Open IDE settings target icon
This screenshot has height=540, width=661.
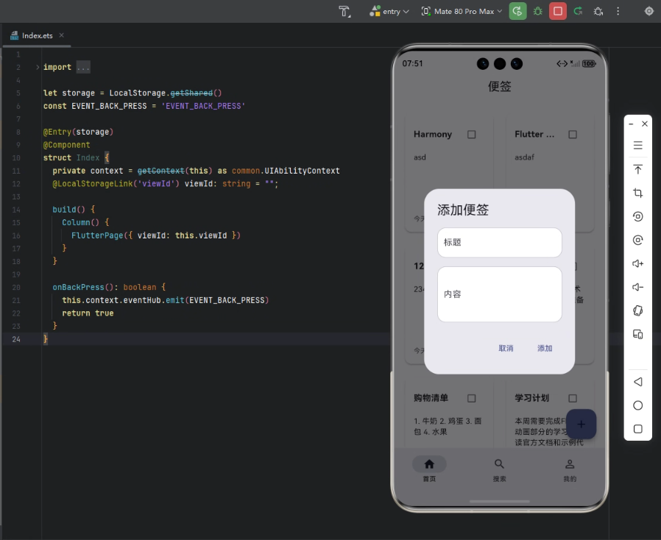tap(649, 11)
